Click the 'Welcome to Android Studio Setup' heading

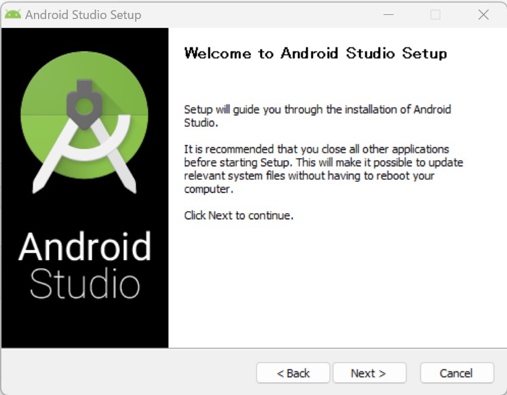pyautogui.click(x=316, y=54)
